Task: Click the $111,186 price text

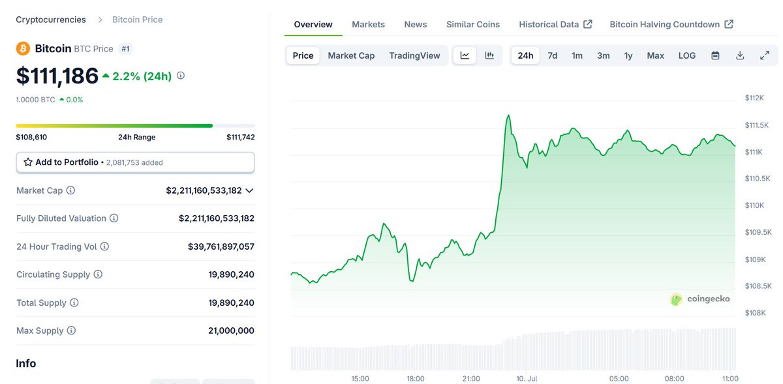Action: (x=57, y=76)
